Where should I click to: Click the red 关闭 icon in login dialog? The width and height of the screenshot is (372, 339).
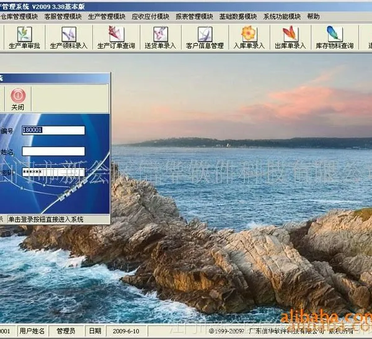pyautogui.click(x=18, y=95)
